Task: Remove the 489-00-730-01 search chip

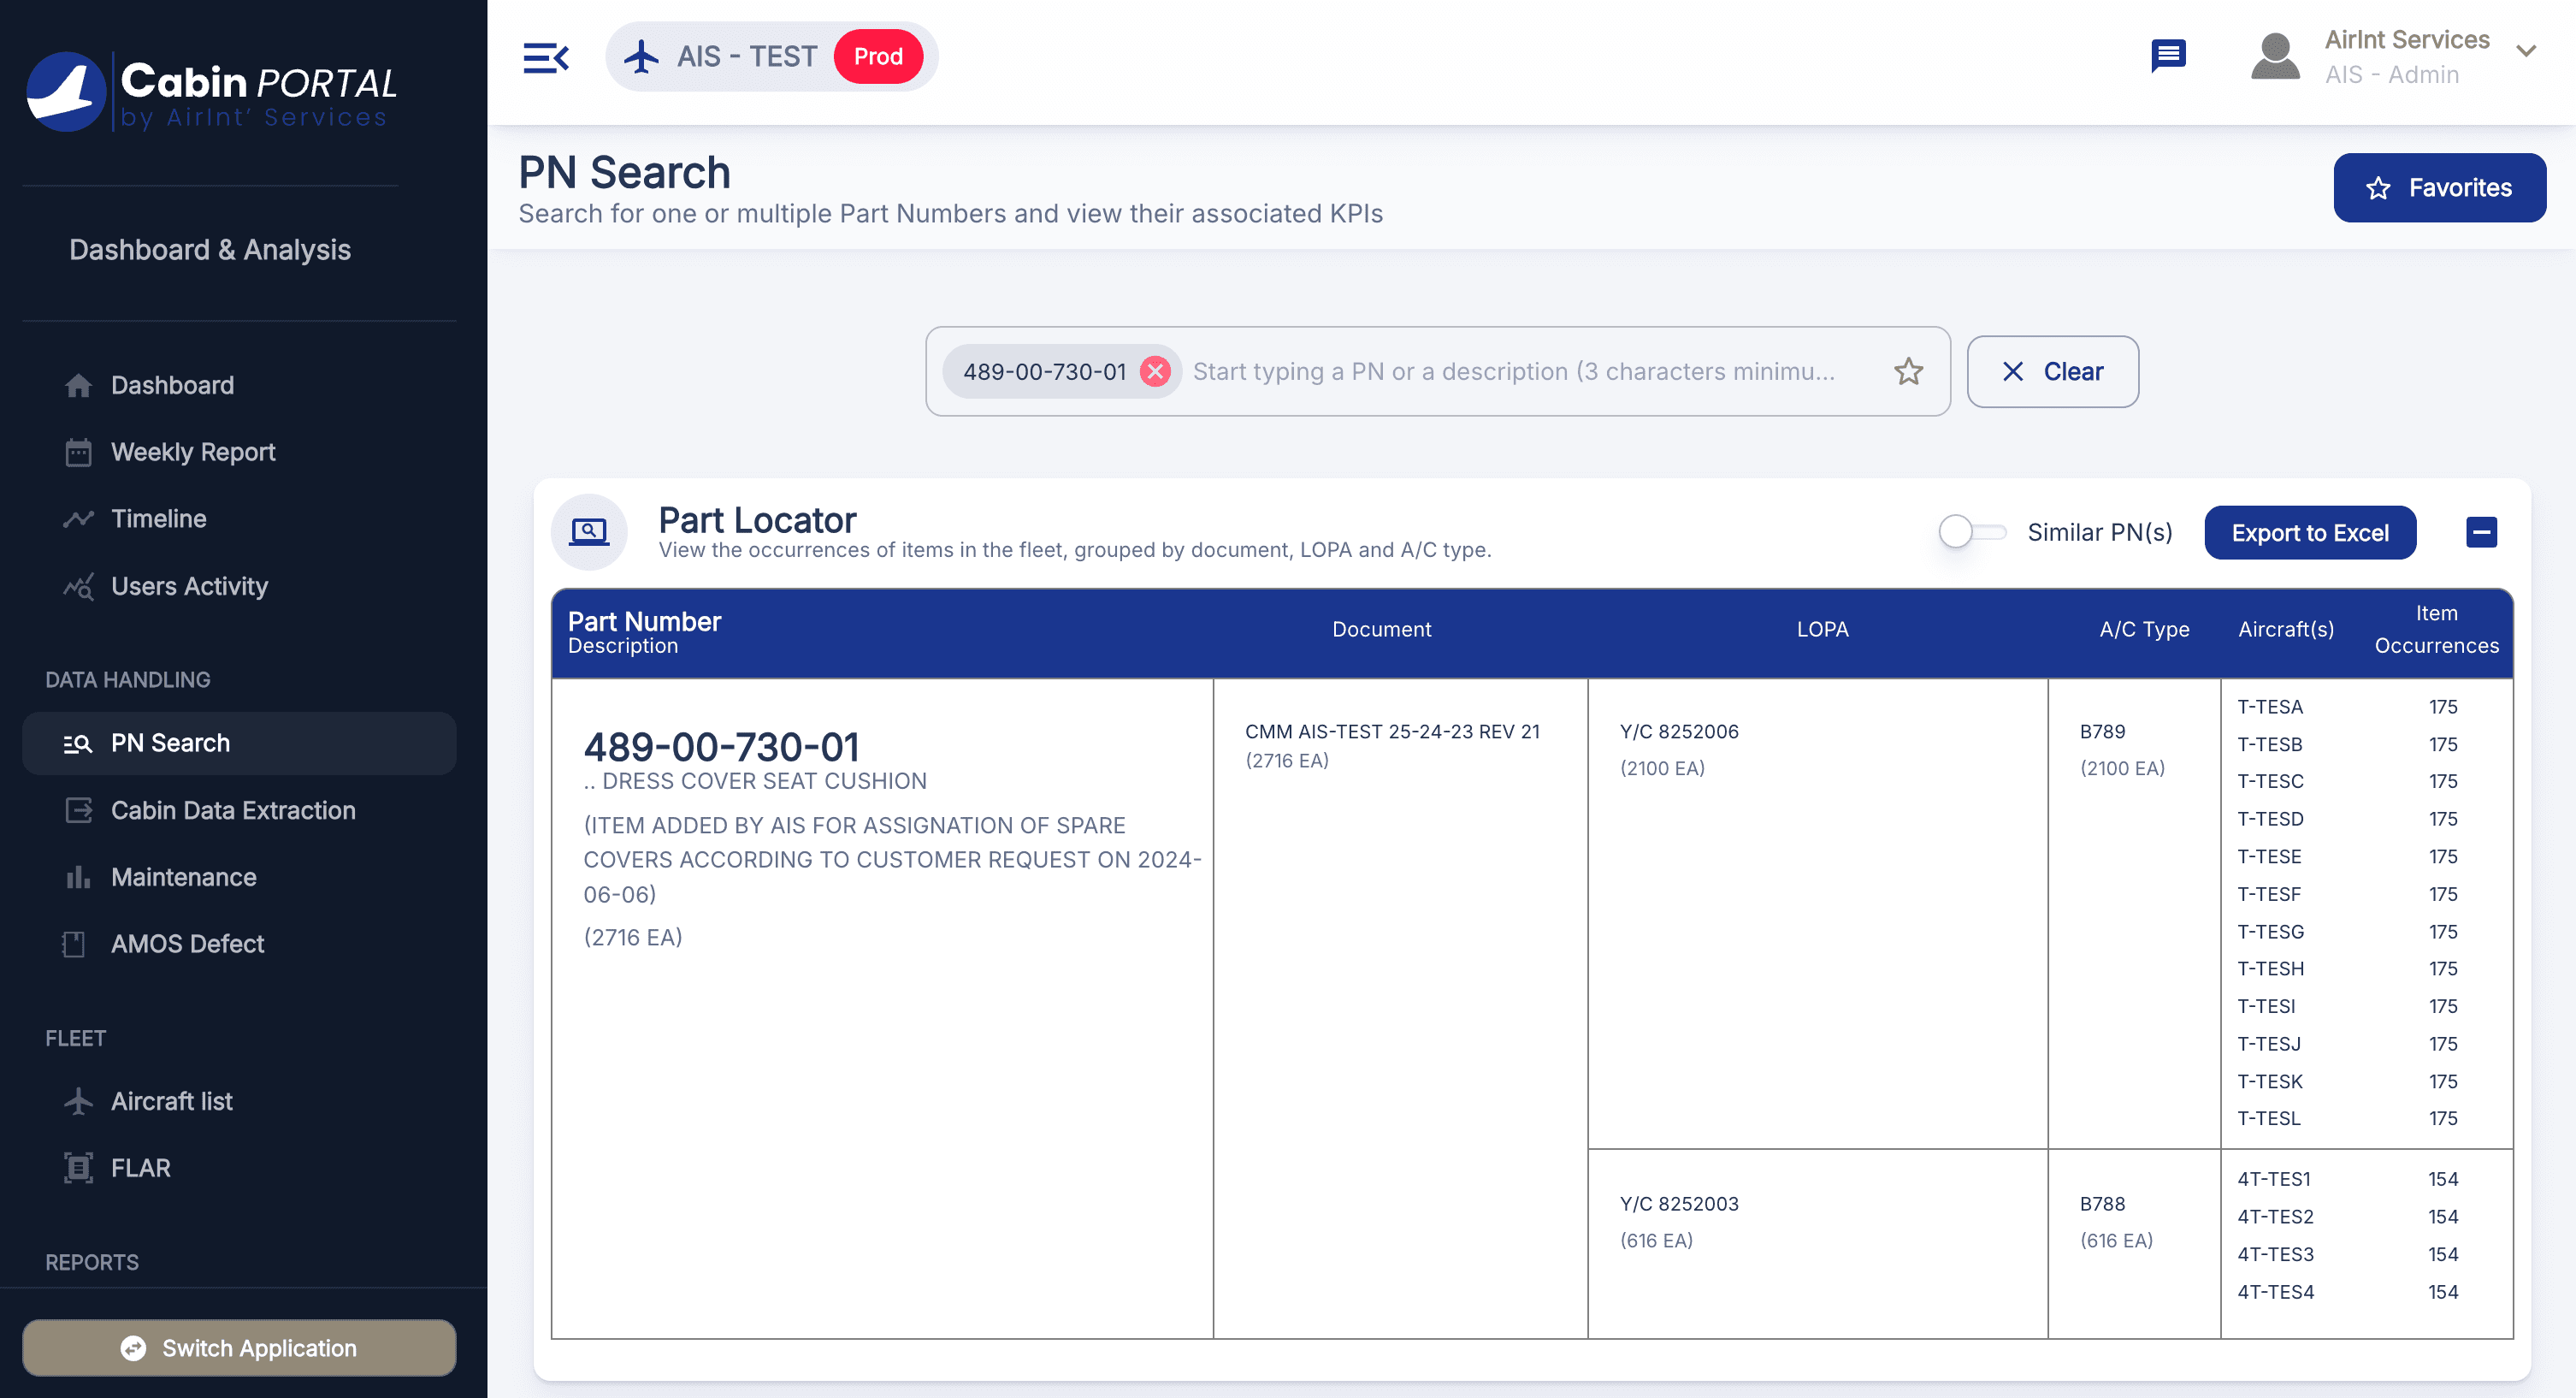Action: click(x=1155, y=371)
